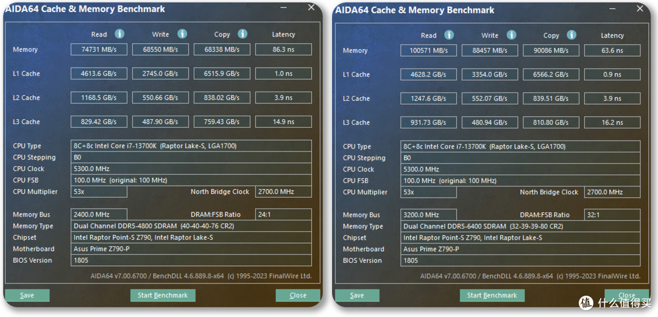This screenshot has width=658, height=317.
Task: Select Motherboard Asus Prime Z790-P in left window
Action: 191,249
